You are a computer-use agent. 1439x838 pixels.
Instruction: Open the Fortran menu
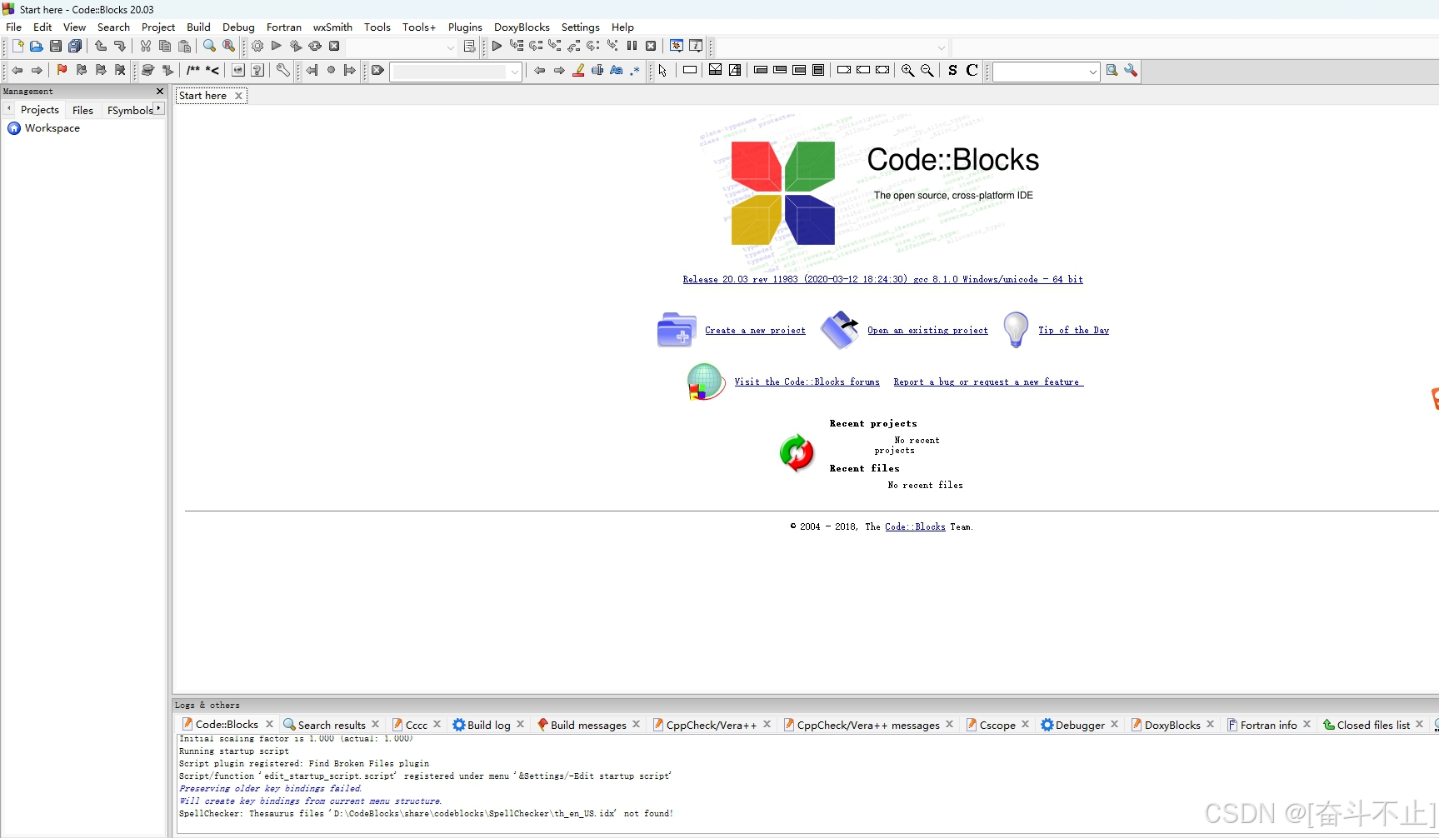[x=284, y=27]
